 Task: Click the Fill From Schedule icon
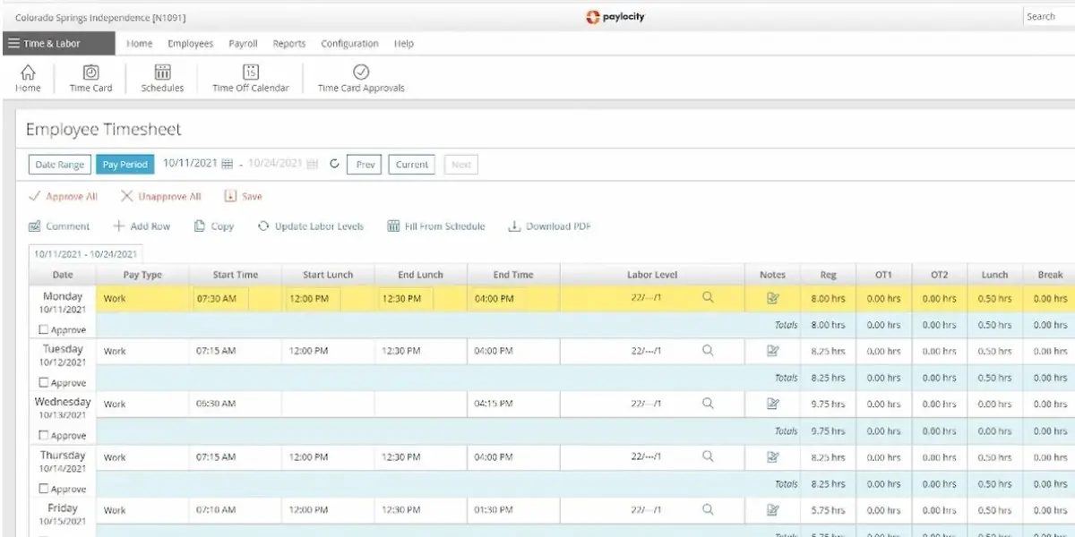(x=393, y=226)
